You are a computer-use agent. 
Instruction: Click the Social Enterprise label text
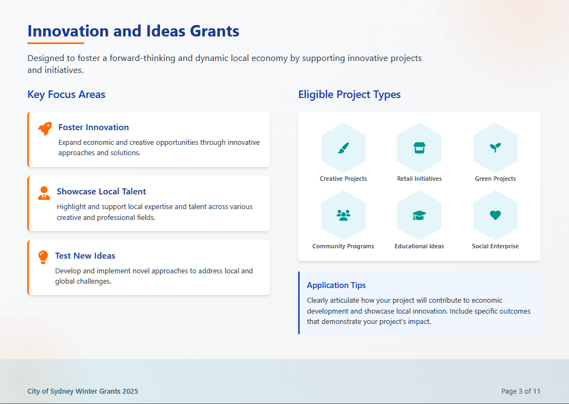(x=495, y=246)
